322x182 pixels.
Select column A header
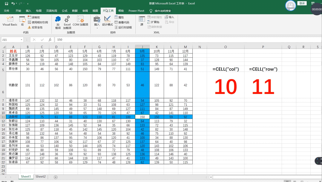coord(13,47)
